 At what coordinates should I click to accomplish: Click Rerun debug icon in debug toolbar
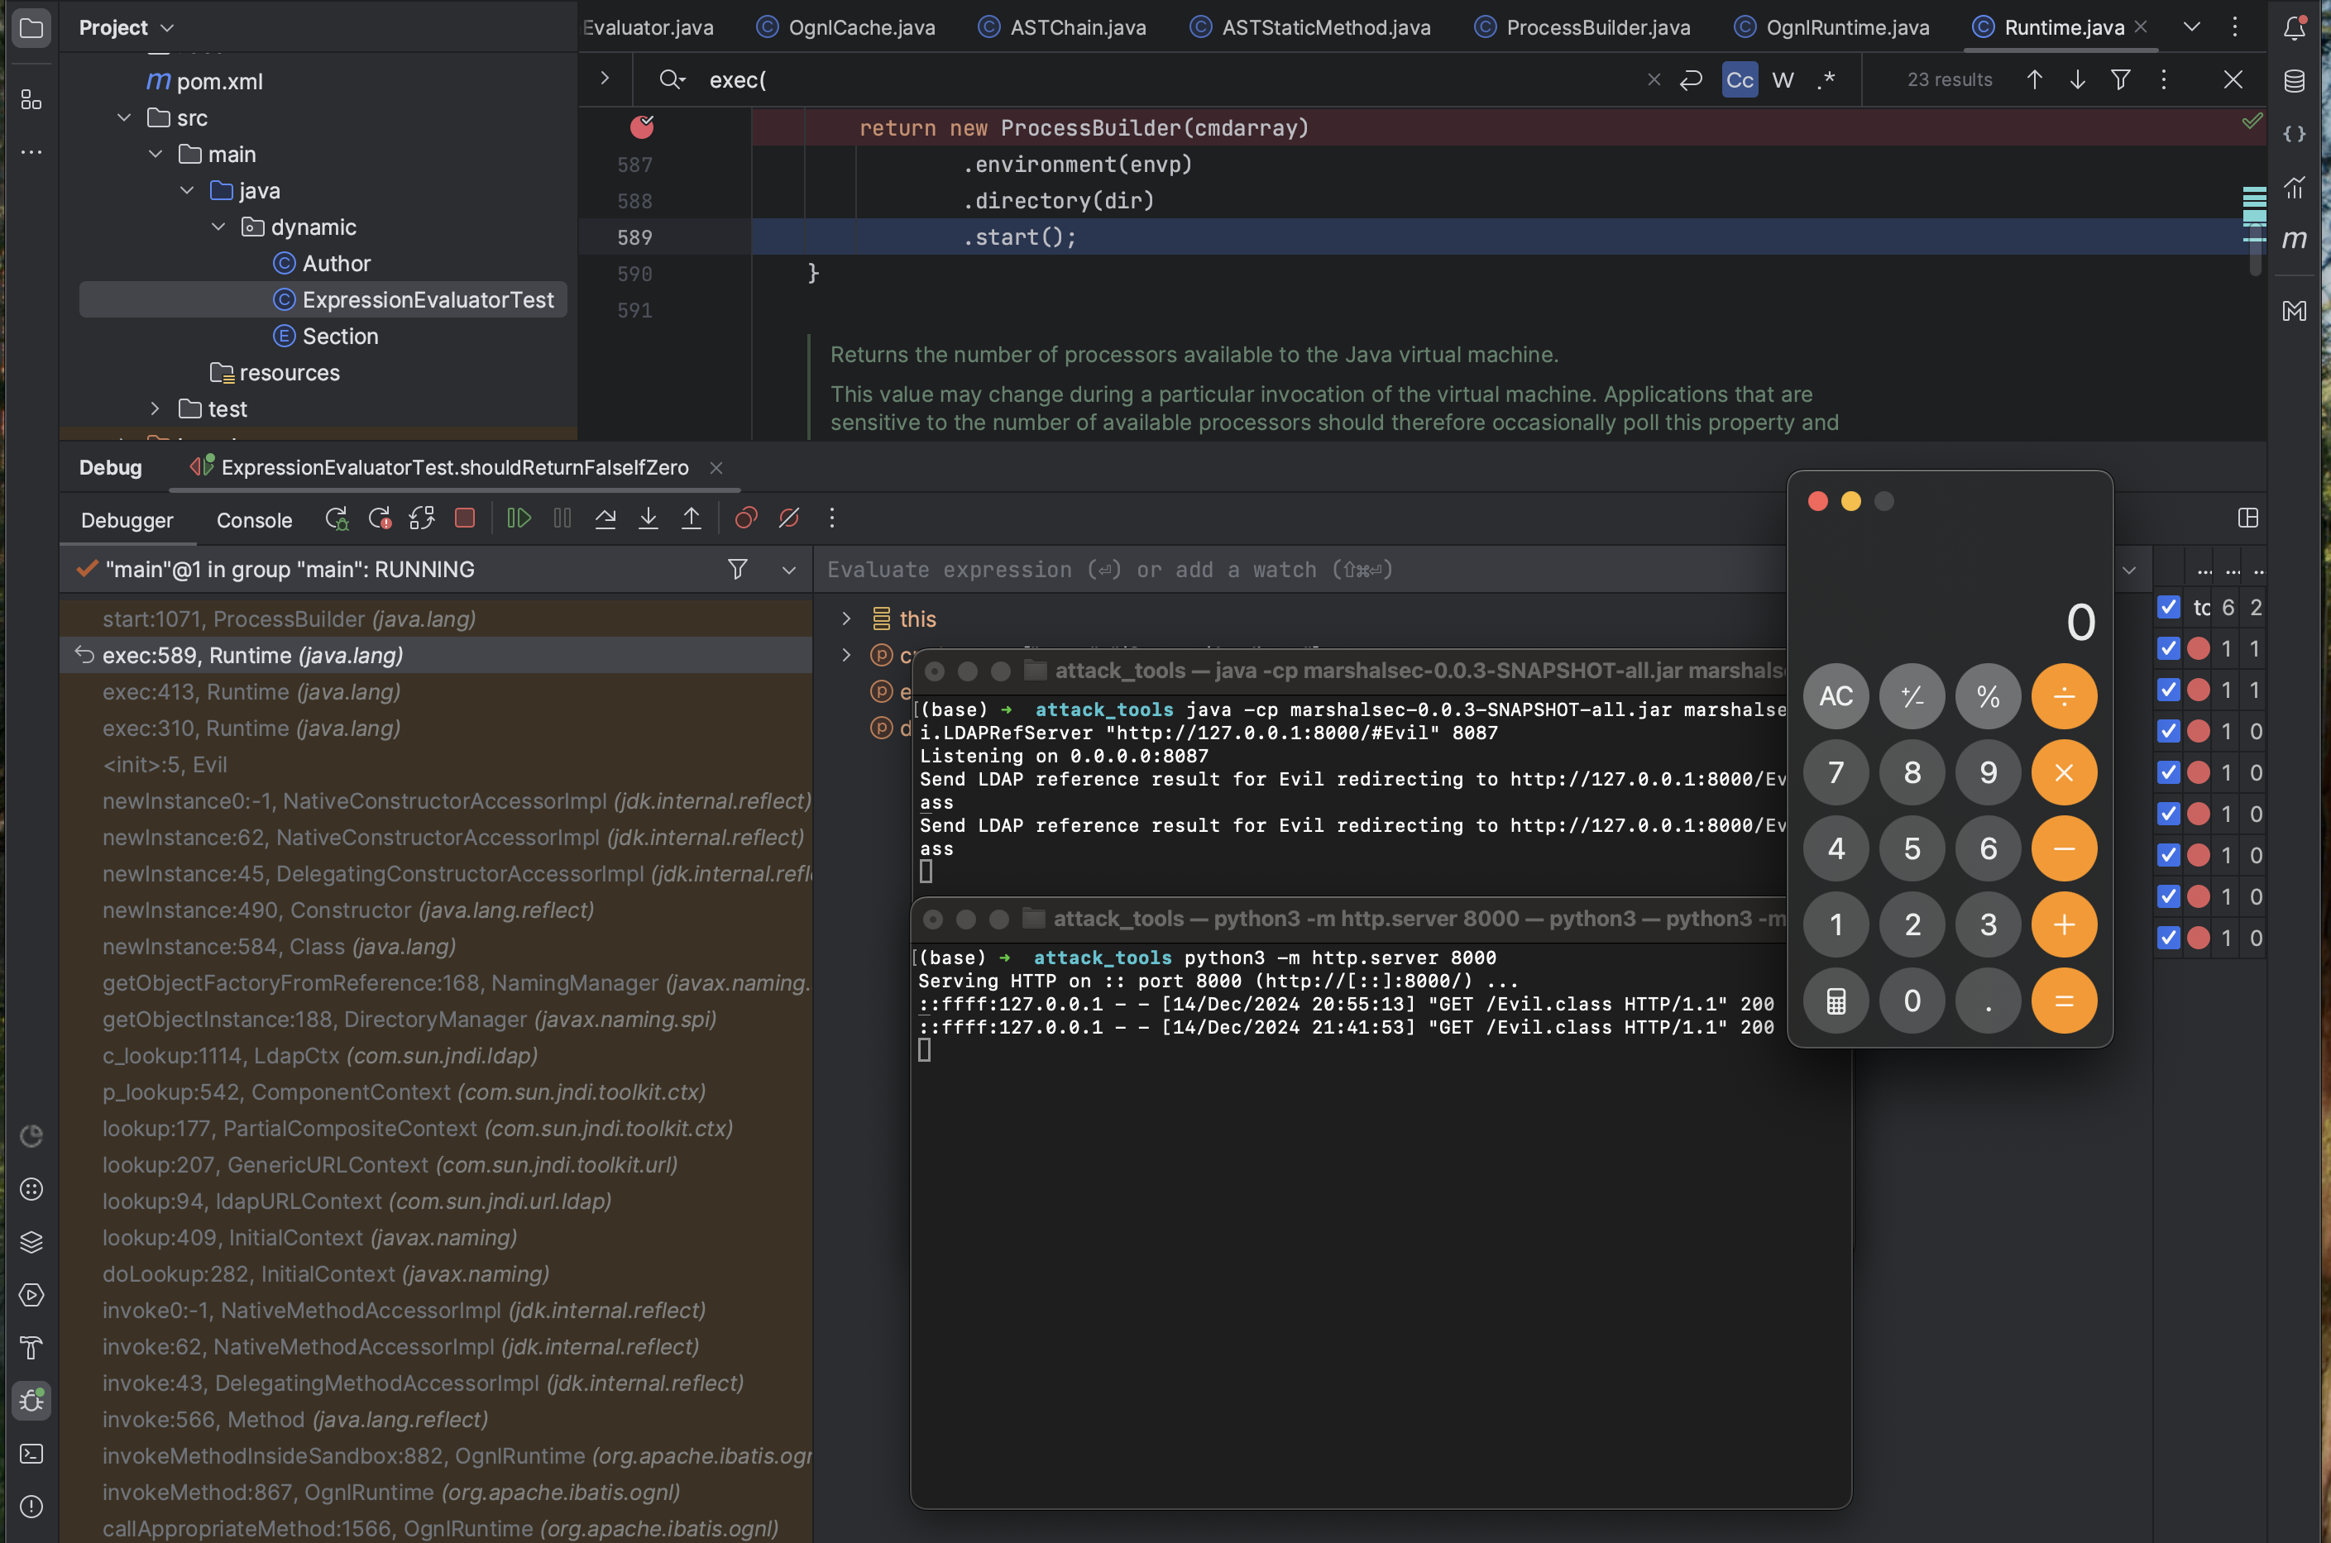point(337,518)
